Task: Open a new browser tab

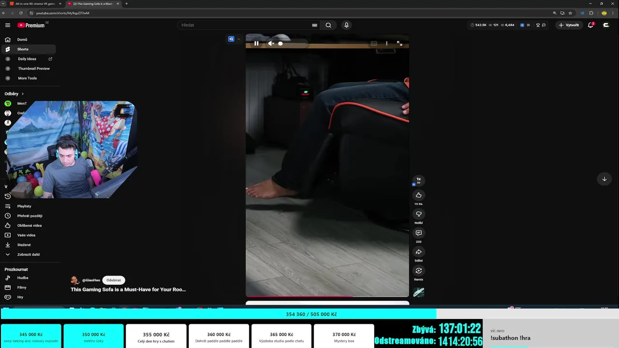Action: click(x=127, y=4)
